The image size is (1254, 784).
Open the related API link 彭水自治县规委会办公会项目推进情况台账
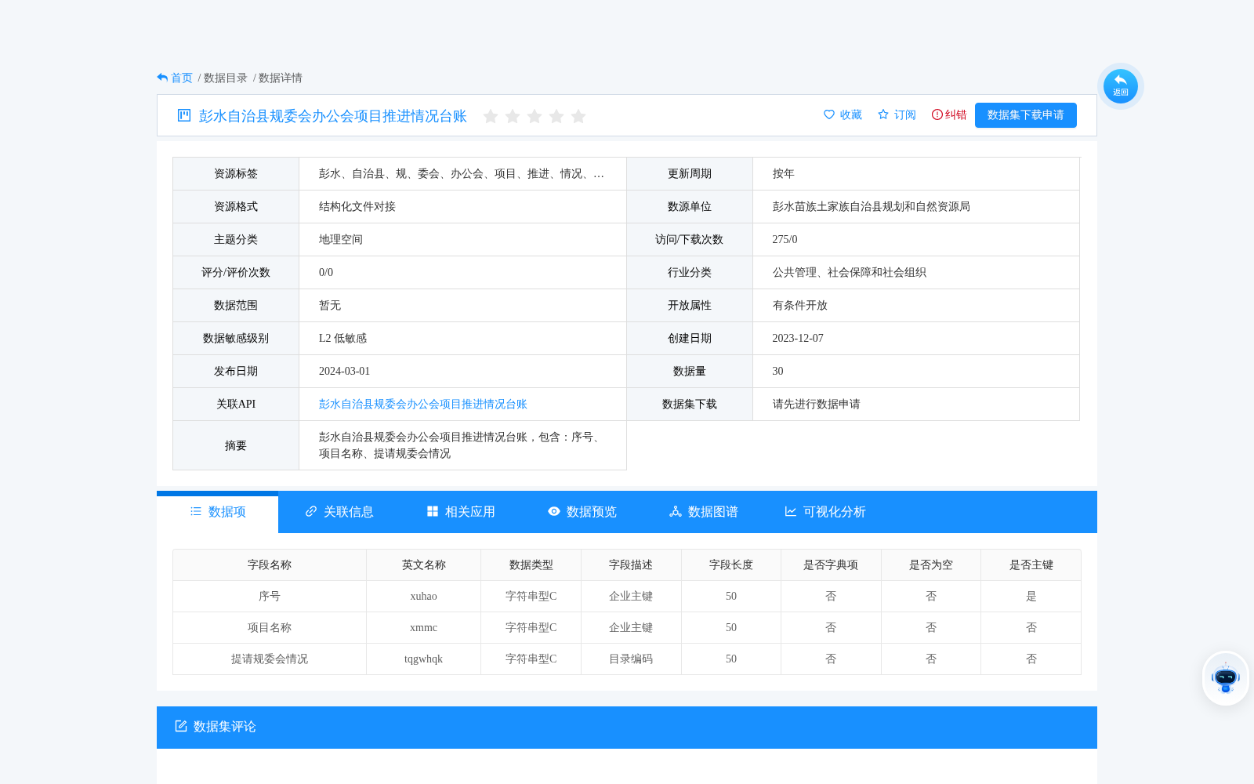pyautogui.click(x=423, y=405)
